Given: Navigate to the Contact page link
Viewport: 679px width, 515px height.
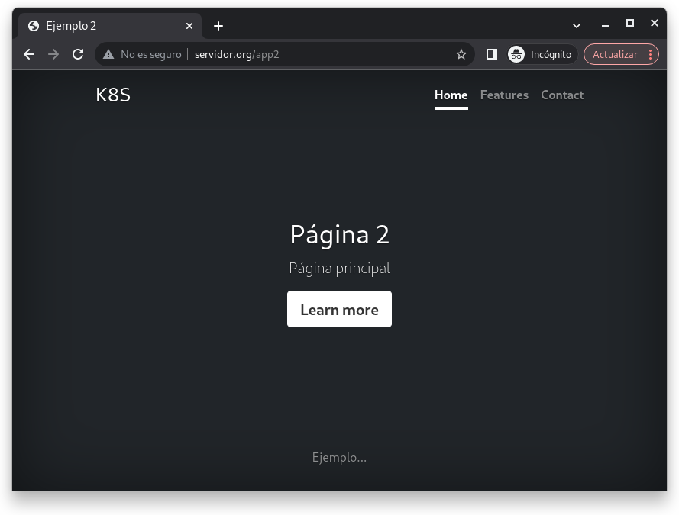Looking at the screenshot, I should (562, 95).
